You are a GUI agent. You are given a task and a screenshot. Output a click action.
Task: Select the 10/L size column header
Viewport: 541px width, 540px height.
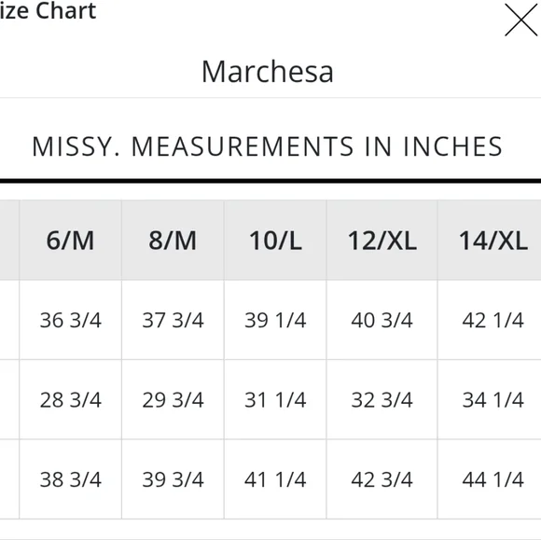(275, 240)
